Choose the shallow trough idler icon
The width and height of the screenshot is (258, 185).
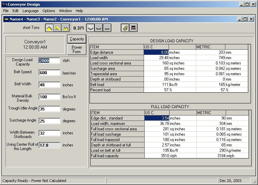tap(99, 28)
